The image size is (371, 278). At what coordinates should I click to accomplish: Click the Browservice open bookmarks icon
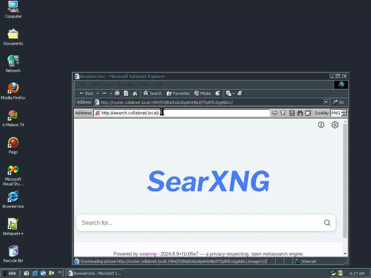pos(292,113)
